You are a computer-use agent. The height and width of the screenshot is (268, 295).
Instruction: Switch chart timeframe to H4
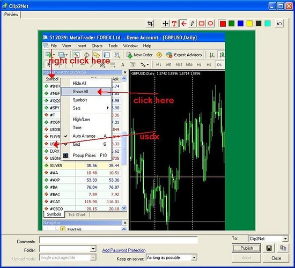[209, 65]
